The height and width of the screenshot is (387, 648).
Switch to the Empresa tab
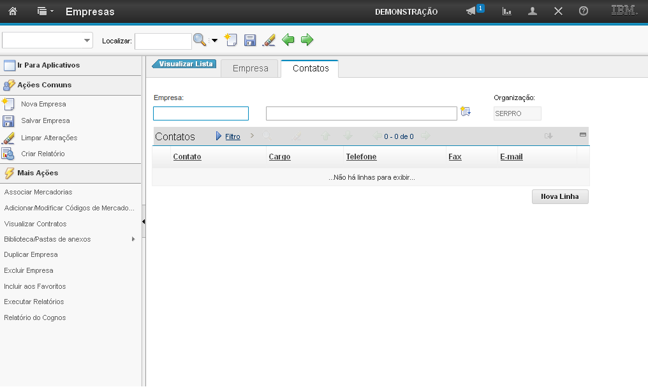pos(250,68)
